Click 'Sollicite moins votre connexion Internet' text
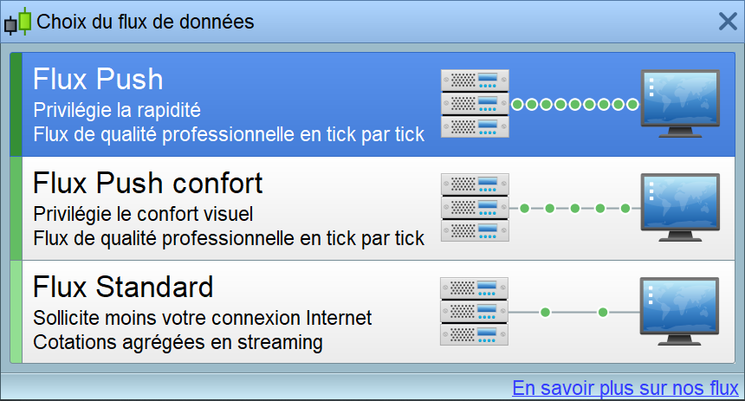Viewport: 745px width, 401px height. 202,318
